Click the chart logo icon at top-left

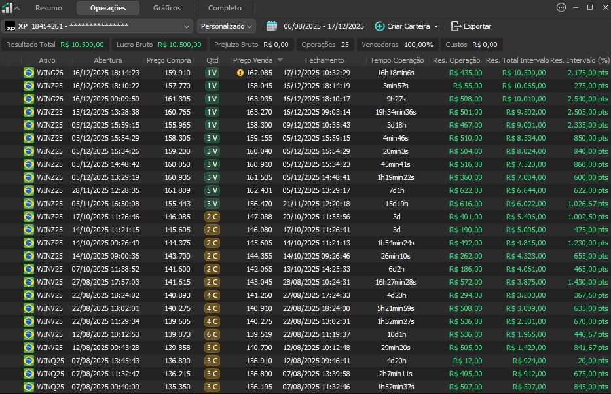coord(7,8)
